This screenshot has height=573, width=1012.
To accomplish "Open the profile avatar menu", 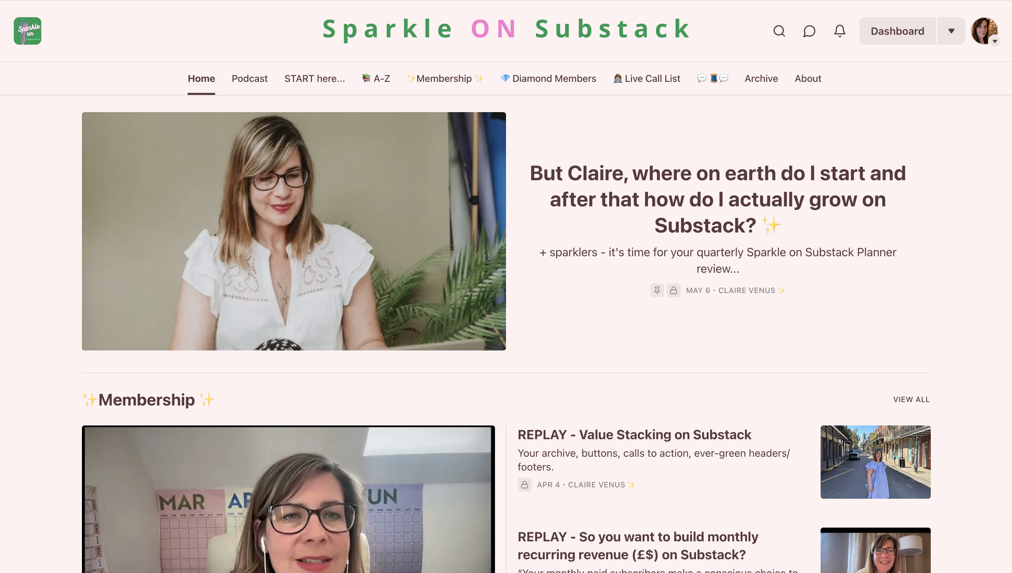I will 984,31.
